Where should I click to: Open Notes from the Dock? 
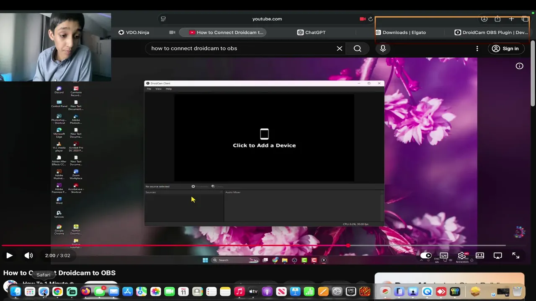225,291
